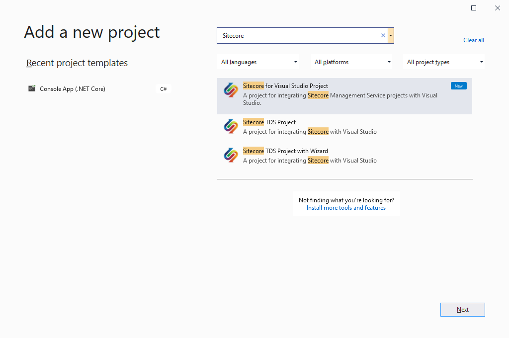509x338 pixels.
Task: Maximize the Add a new project dialog
Action: tap(474, 8)
